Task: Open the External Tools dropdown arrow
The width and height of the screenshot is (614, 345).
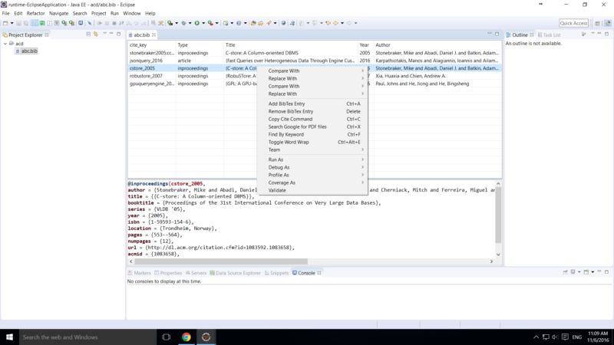Action: (216, 23)
